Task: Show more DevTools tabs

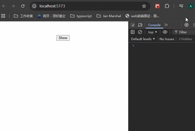Action: point(166,25)
